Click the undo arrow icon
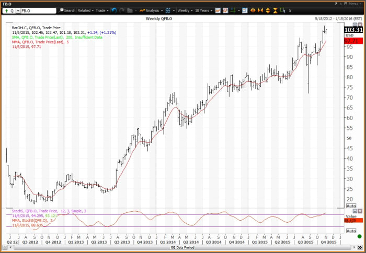366x253 pixels. pyautogui.click(x=114, y=10)
